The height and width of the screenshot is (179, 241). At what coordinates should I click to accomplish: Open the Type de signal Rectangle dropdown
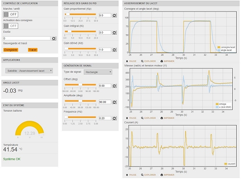click(x=98, y=72)
